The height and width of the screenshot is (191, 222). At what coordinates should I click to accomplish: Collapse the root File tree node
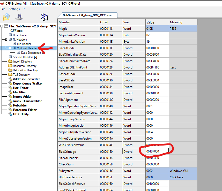(2, 26)
